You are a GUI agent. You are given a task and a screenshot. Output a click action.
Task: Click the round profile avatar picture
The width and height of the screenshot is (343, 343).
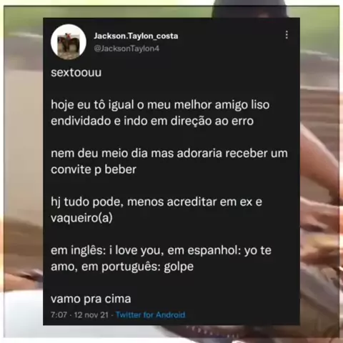tap(69, 41)
